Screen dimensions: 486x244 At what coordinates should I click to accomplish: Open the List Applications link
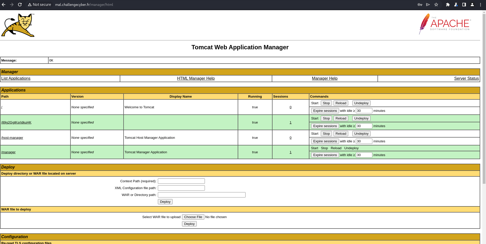coord(16,79)
